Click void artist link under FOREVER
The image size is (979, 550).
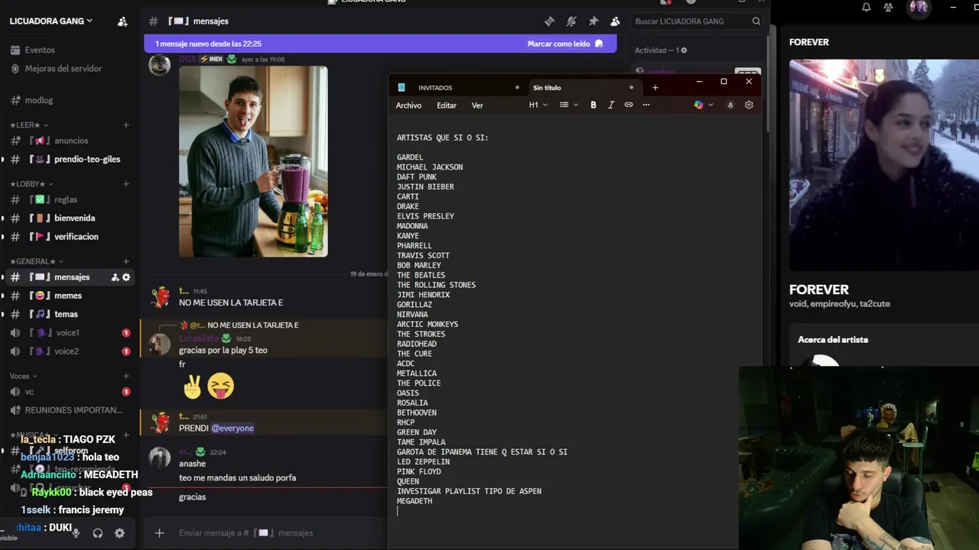coord(796,304)
